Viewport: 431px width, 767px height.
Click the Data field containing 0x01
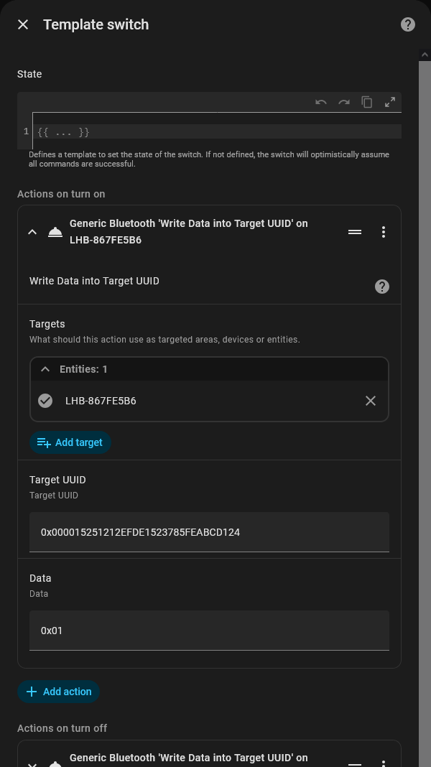[x=209, y=631]
